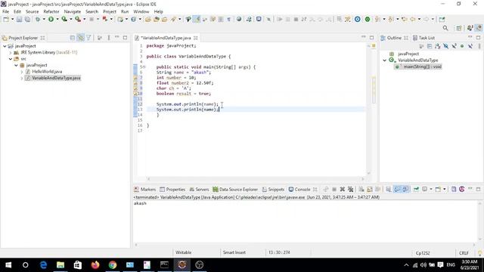Open Chrome from the Windows taskbar
The width and height of the screenshot is (484, 272).
(x=113, y=265)
